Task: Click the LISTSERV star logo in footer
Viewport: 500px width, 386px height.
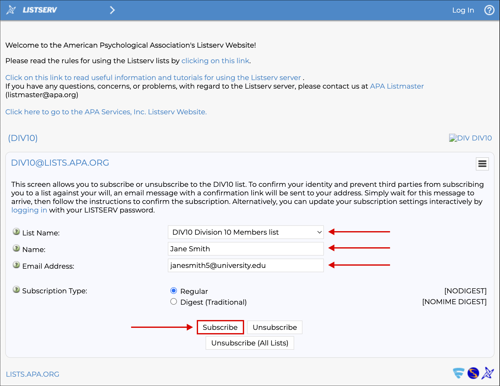Action: pyautogui.click(x=488, y=373)
